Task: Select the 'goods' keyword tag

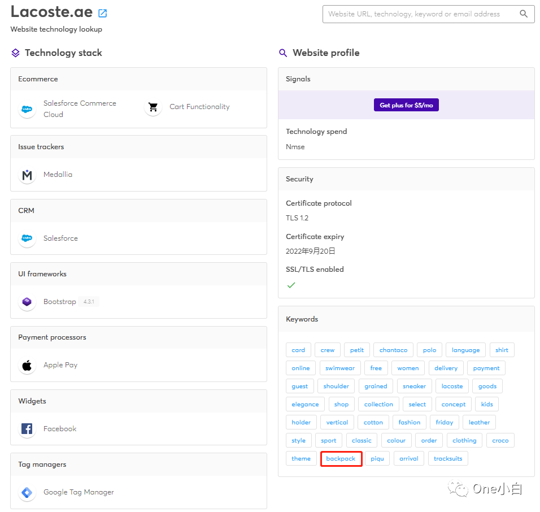Action: [487, 386]
